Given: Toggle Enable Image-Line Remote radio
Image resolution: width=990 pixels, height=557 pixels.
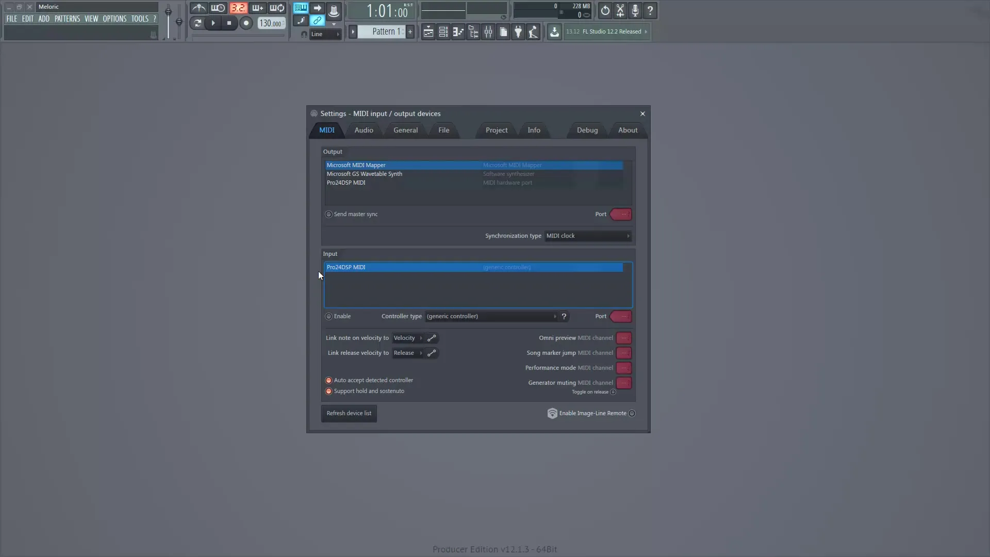Looking at the screenshot, I should point(632,413).
